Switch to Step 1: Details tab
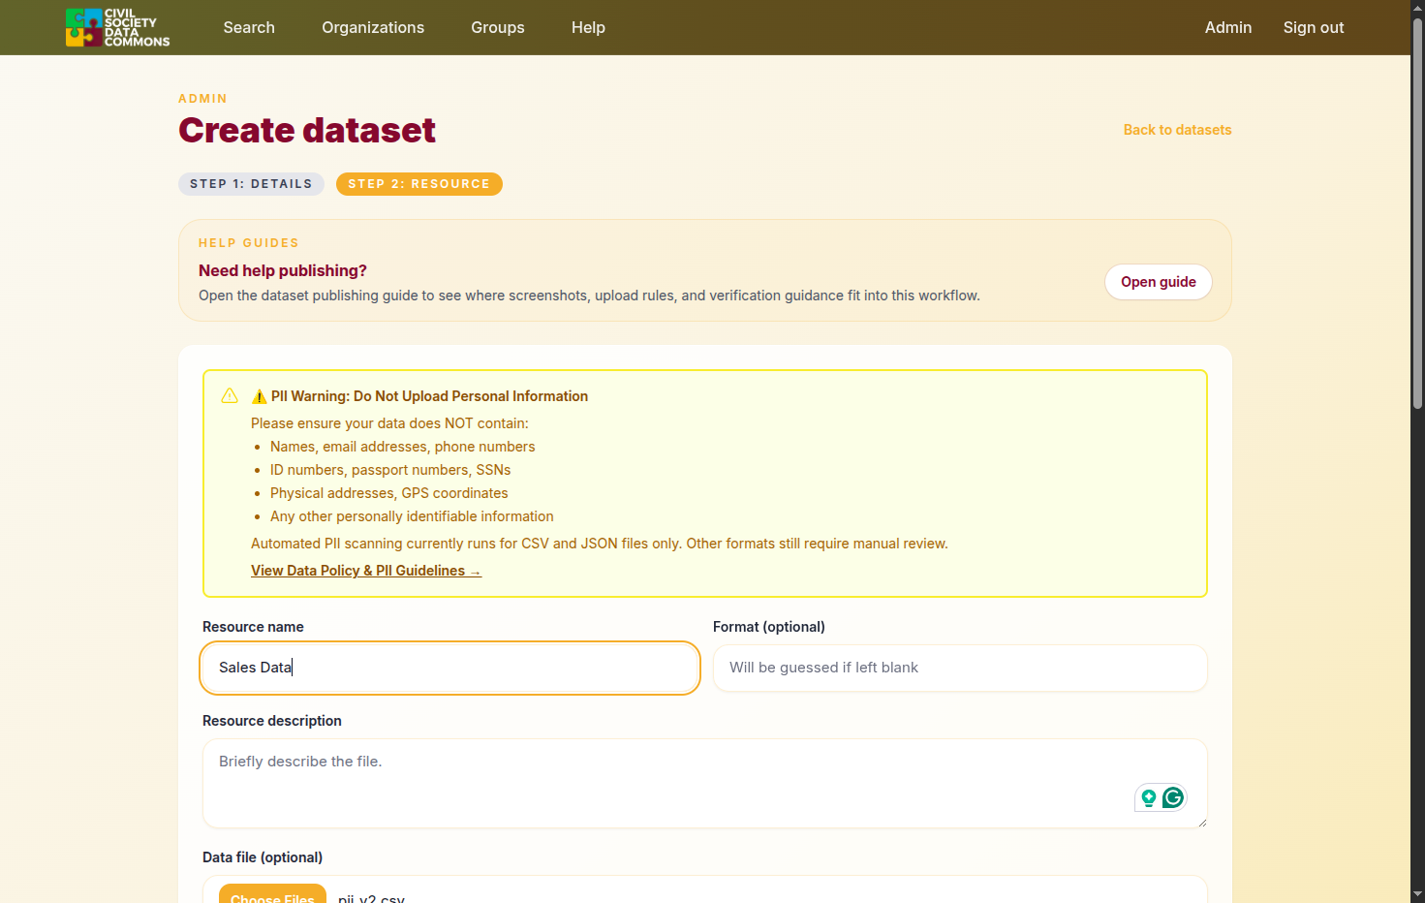Screen dimensions: 1425x903 click(251, 184)
